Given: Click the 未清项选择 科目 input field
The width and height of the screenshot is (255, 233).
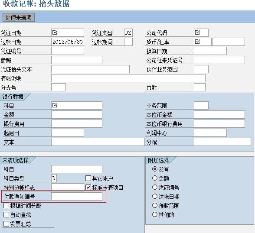Looking at the screenshot, I should [x=77, y=169].
